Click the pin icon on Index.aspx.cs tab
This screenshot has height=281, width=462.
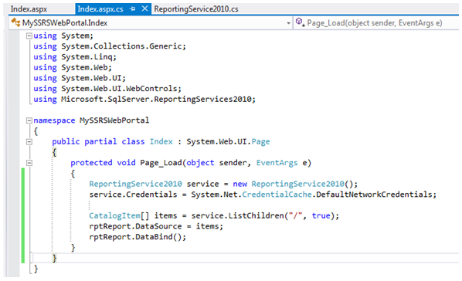point(133,8)
